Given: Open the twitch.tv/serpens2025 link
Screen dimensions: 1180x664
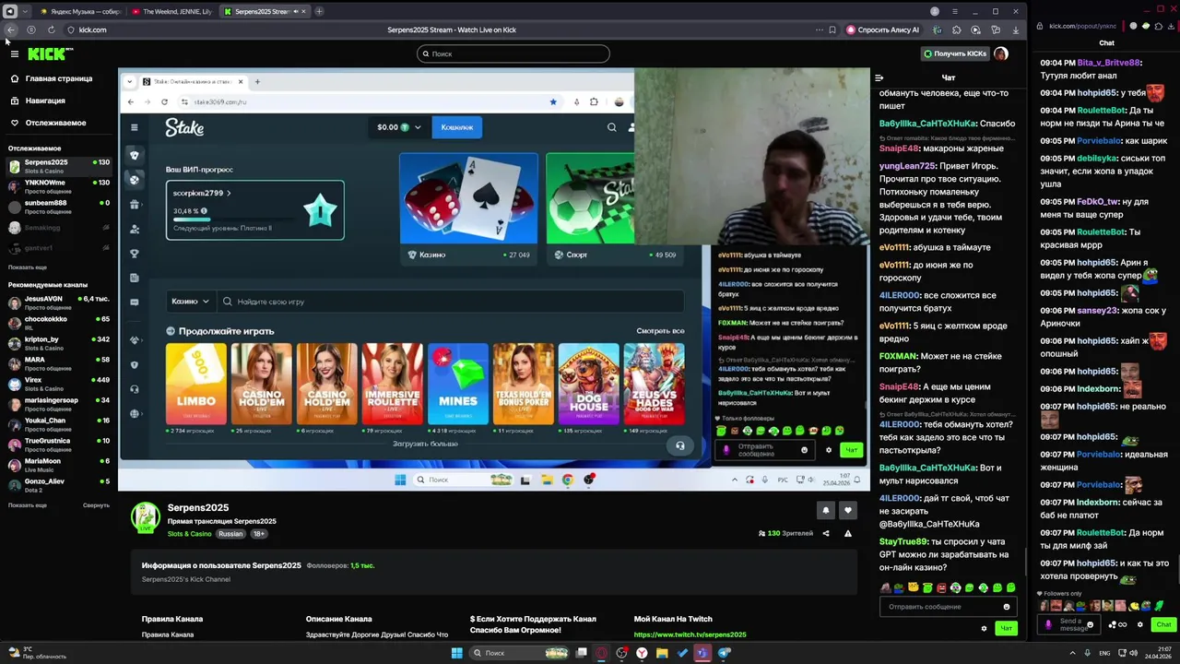Looking at the screenshot, I should coord(690,634).
